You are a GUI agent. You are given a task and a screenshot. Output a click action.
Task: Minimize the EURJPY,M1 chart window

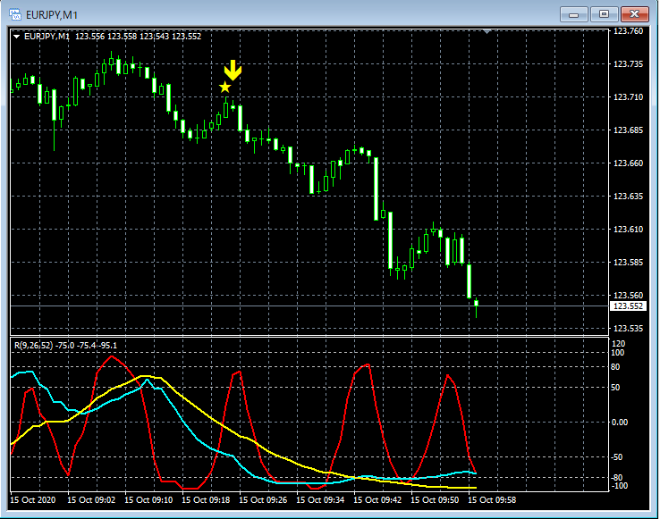coord(575,13)
